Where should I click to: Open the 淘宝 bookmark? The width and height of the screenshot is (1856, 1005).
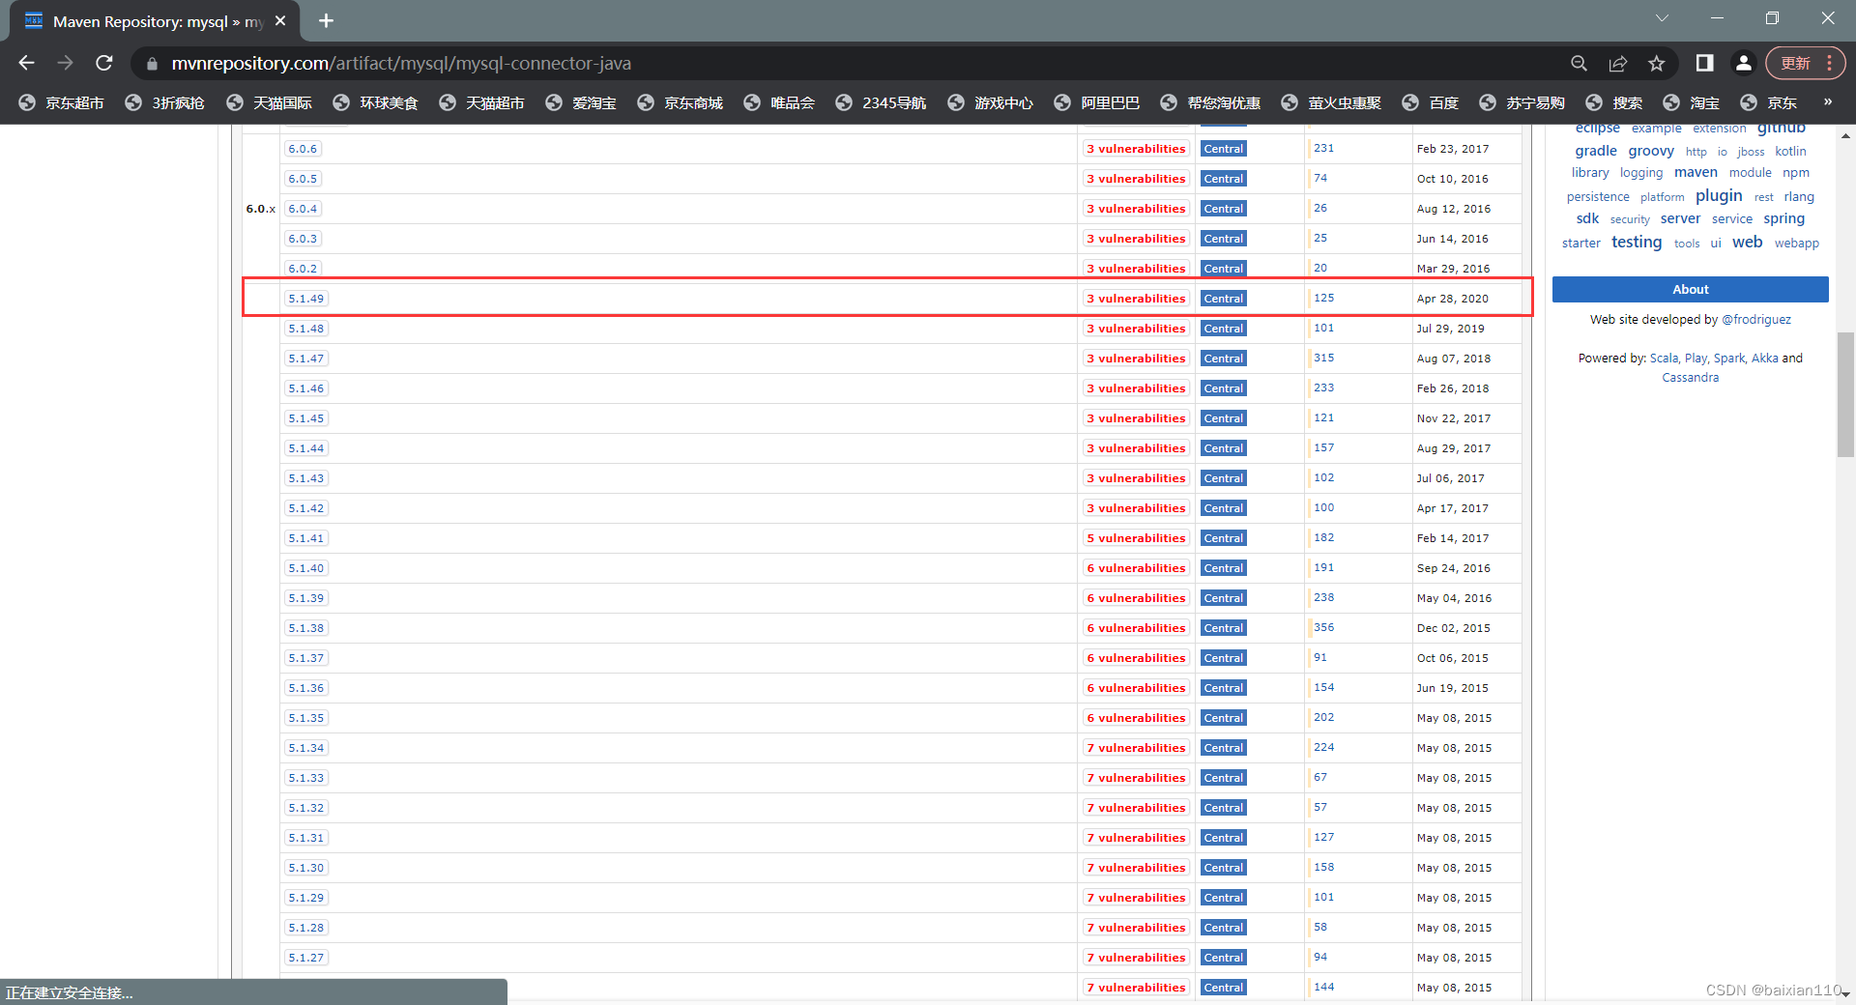pyautogui.click(x=1691, y=102)
